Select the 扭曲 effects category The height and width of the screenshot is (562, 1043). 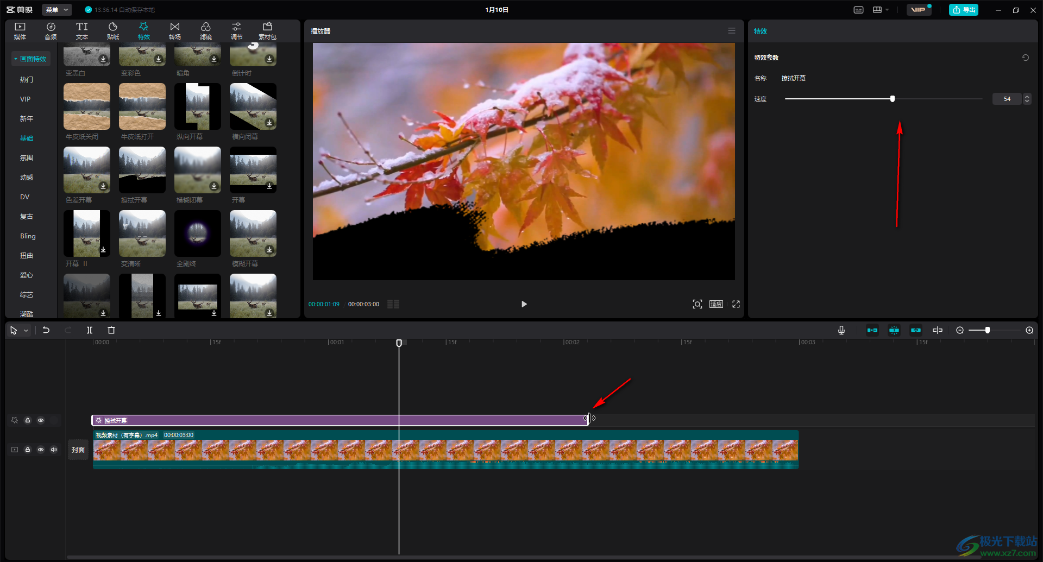(x=27, y=255)
